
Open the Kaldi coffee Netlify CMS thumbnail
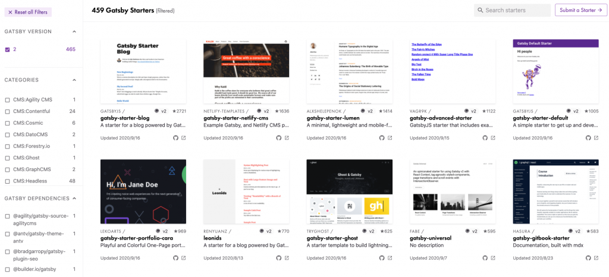point(246,71)
